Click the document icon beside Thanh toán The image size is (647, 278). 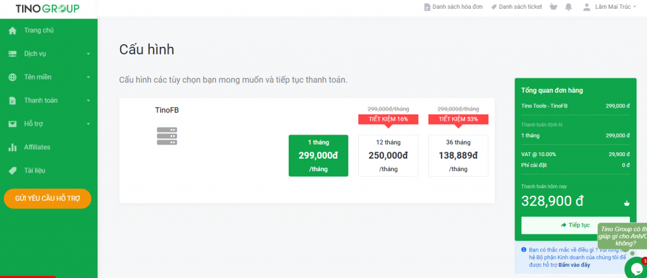(13, 100)
